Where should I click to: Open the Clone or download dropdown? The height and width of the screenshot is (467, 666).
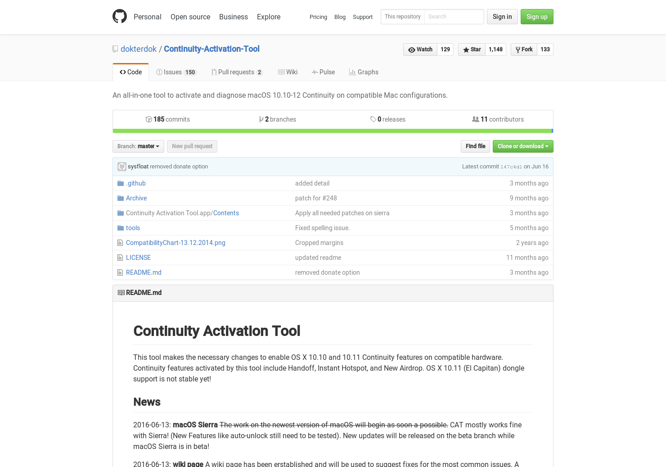pyautogui.click(x=523, y=146)
